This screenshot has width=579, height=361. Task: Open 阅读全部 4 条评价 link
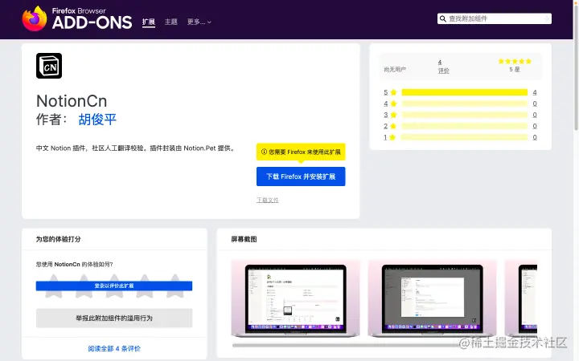pyautogui.click(x=114, y=348)
